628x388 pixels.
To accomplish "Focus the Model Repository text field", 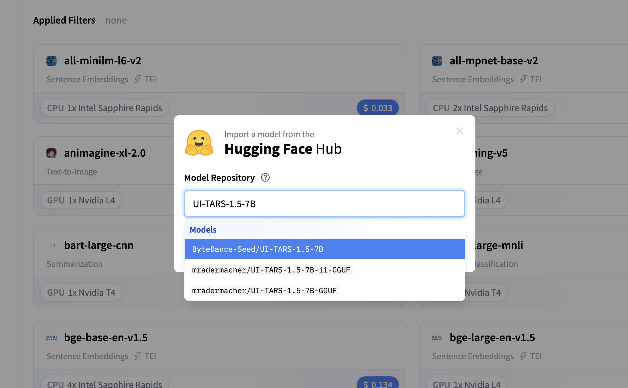I will (324, 204).
